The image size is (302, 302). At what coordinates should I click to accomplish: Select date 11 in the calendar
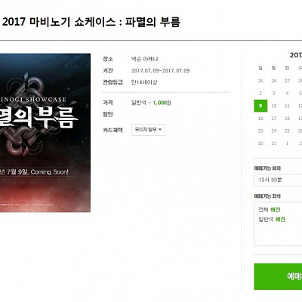coord(287,106)
